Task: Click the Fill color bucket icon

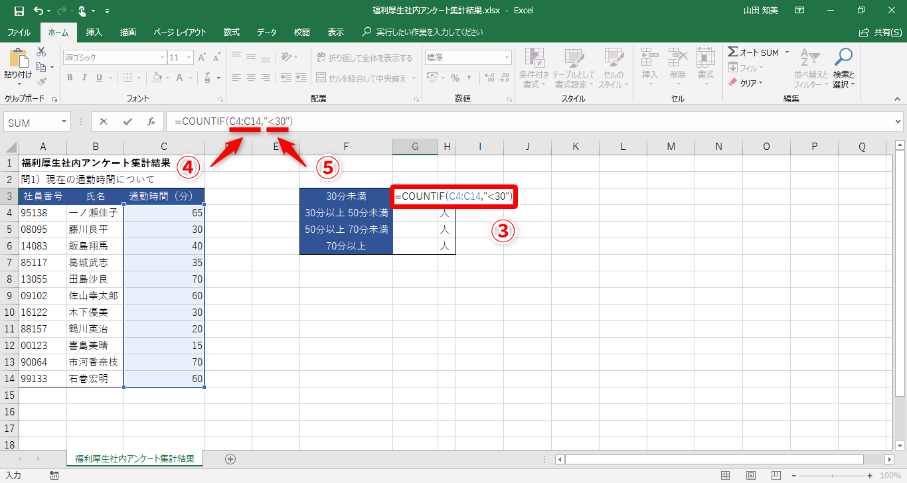Action: (x=157, y=78)
